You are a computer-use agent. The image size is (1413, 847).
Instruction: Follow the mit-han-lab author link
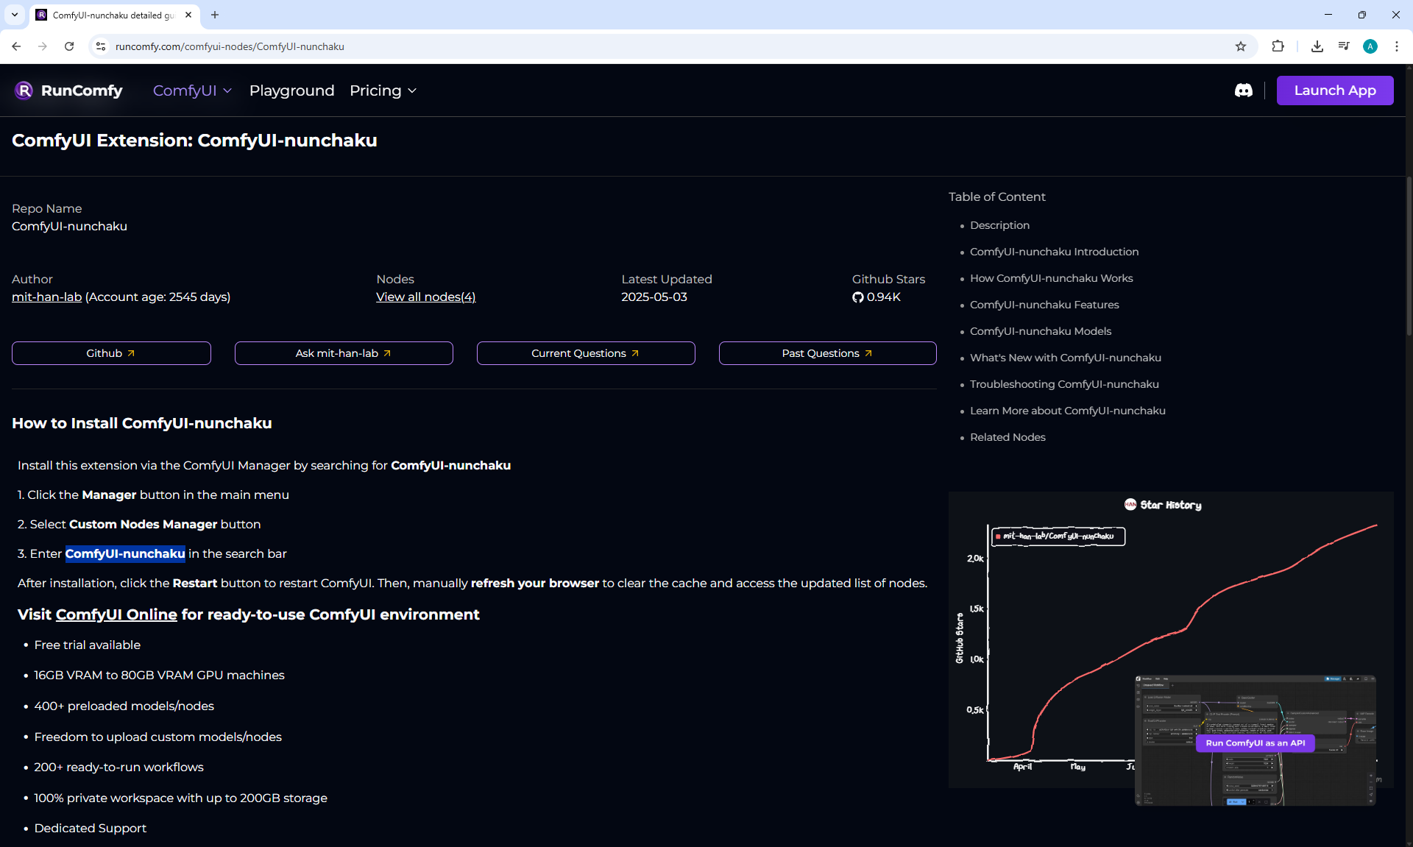click(x=46, y=297)
